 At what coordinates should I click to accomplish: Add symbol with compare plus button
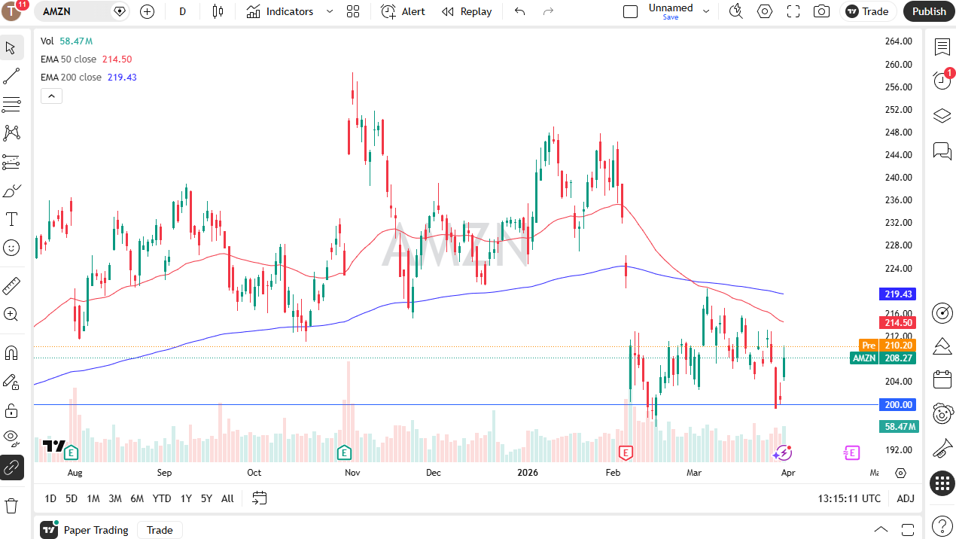[x=147, y=11]
